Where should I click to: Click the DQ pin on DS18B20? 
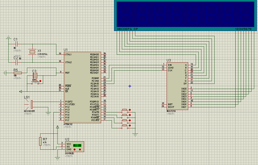pos(63,147)
